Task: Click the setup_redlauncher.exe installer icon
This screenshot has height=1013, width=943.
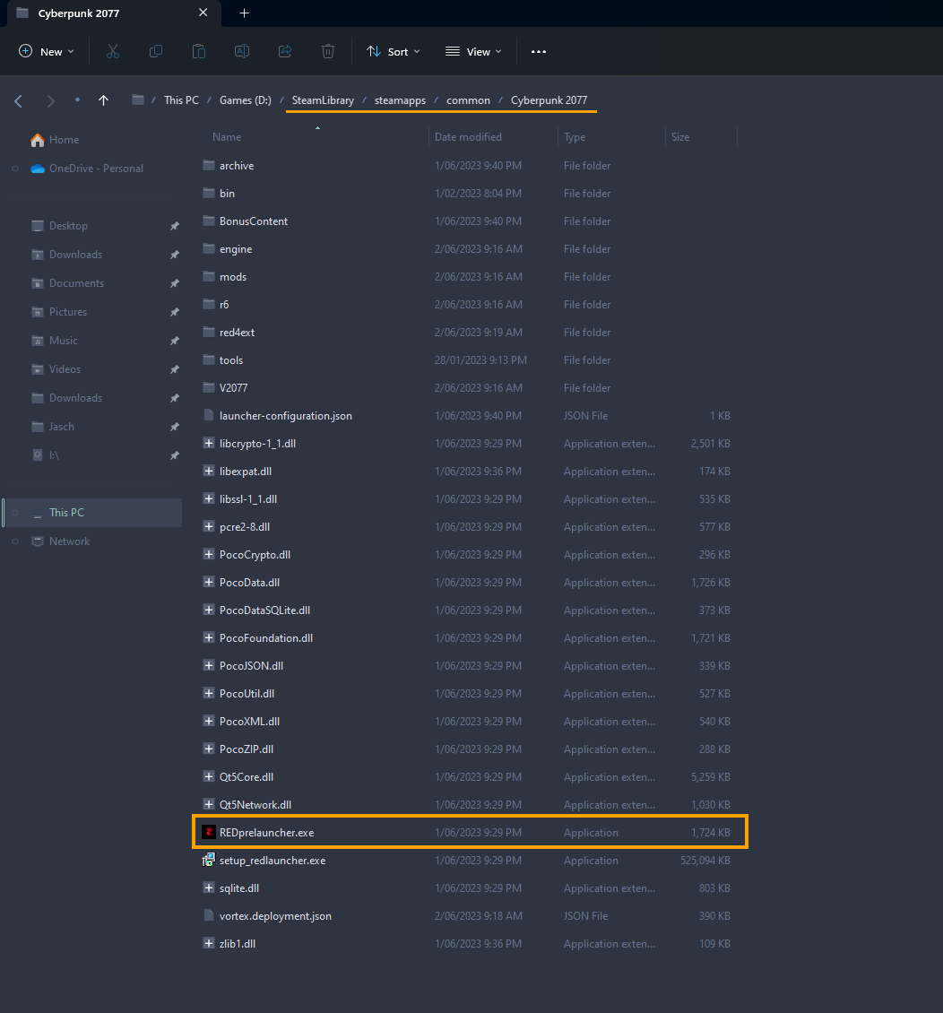Action: [x=209, y=860]
